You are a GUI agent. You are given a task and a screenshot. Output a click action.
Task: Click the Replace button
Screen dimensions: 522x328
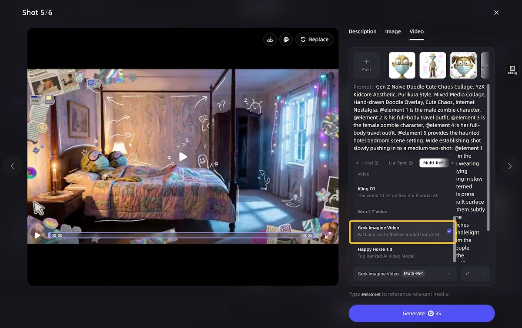tap(314, 40)
